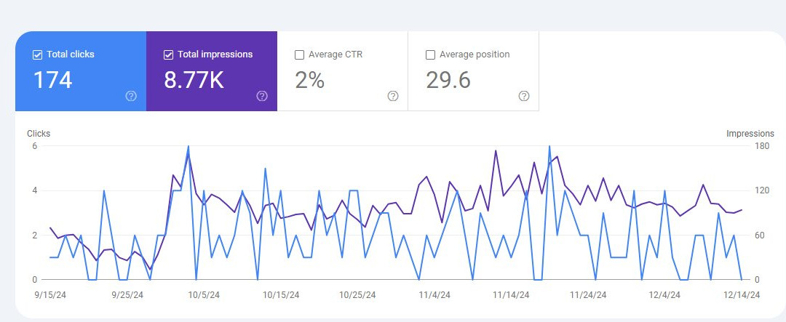This screenshot has width=786, height=322.
Task: Click the 12/14/24 end date label
Action: pos(742,295)
